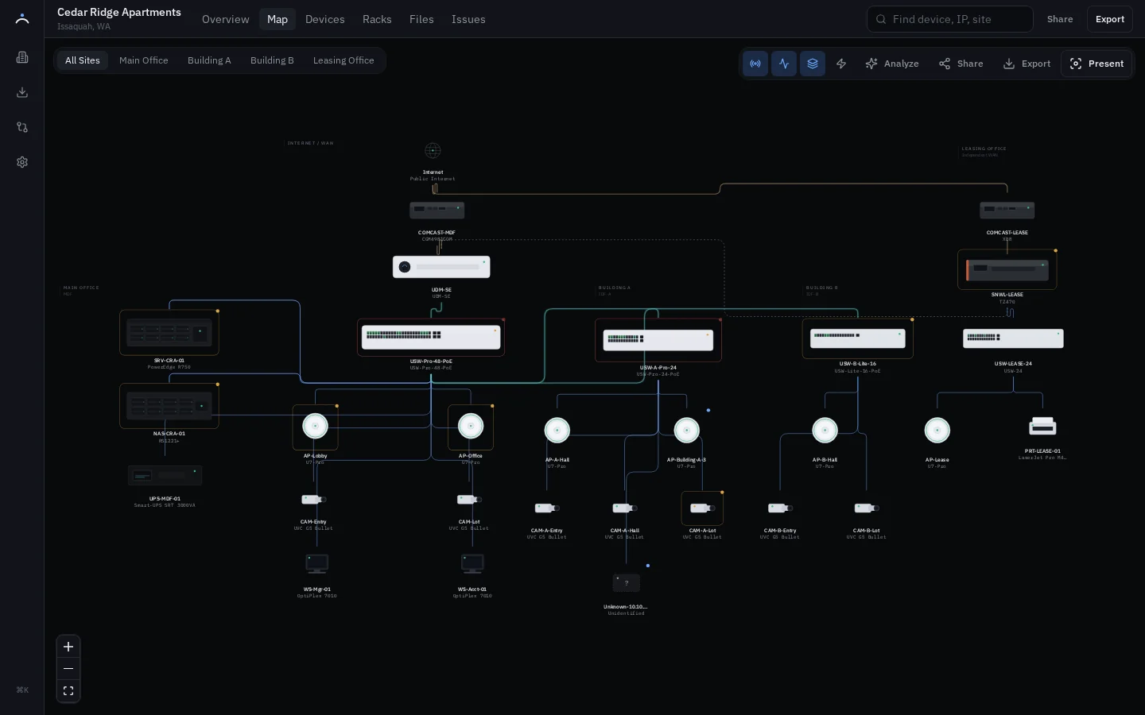1145x715 pixels.
Task: Filter map to Main Office
Action: point(143,60)
